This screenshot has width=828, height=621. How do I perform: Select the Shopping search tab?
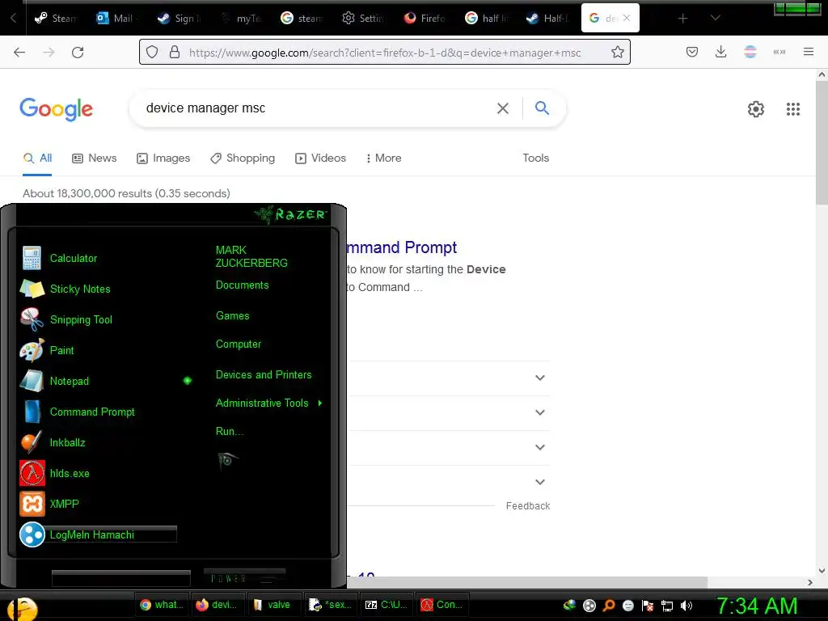[243, 158]
